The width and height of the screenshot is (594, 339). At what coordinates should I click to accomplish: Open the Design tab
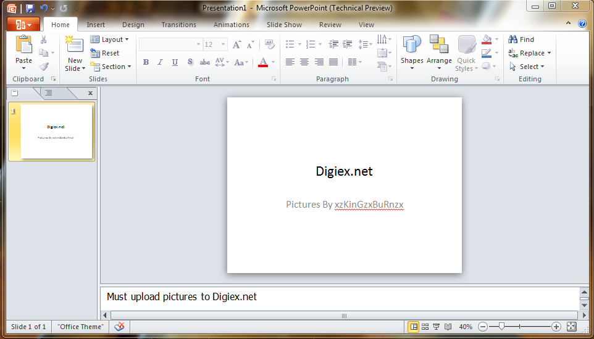click(x=133, y=25)
